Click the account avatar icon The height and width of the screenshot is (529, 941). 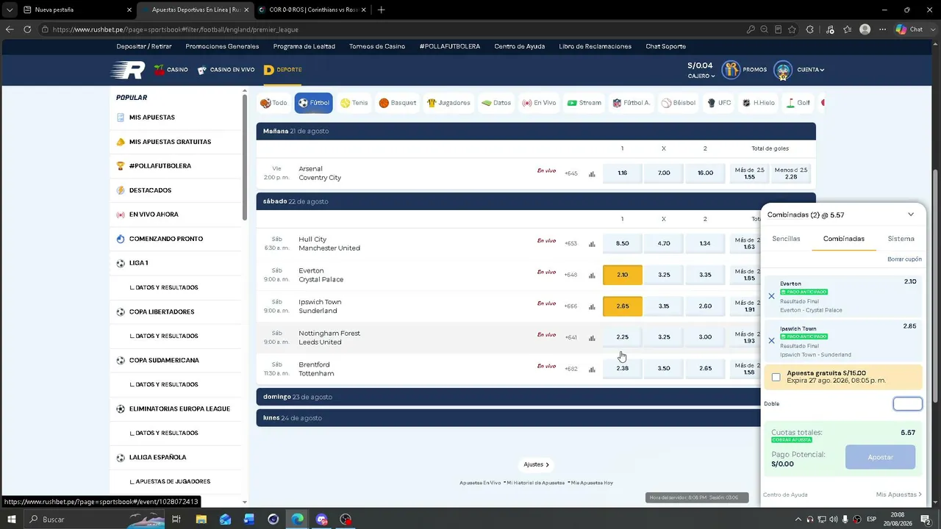pyautogui.click(x=783, y=70)
